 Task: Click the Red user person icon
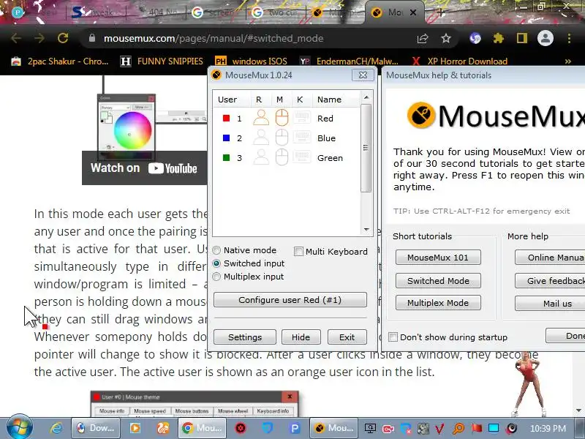(x=261, y=118)
